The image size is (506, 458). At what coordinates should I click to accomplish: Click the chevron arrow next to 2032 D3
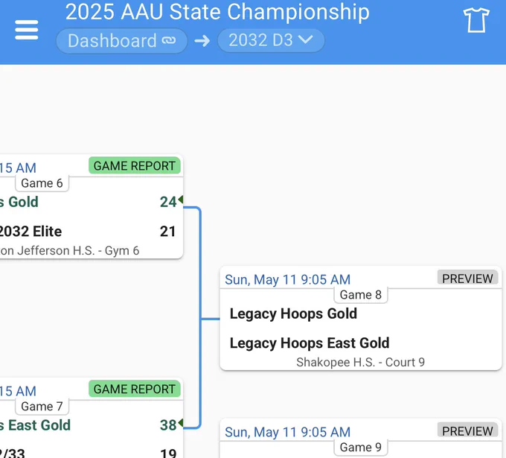click(305, 39)
